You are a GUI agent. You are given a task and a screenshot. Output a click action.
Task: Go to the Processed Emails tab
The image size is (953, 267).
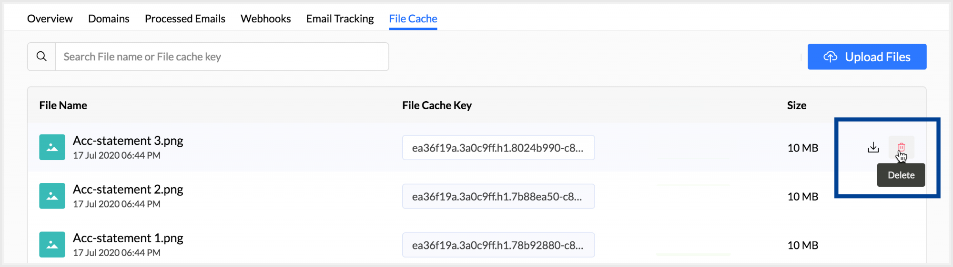click(185, 19)
